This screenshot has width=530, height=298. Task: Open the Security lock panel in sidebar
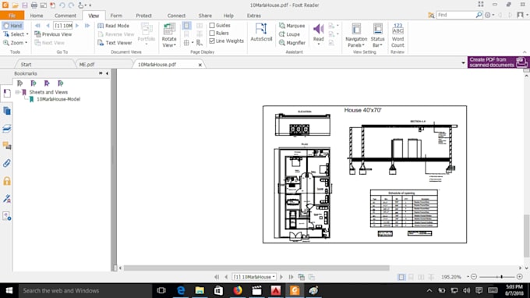(7, 181)
